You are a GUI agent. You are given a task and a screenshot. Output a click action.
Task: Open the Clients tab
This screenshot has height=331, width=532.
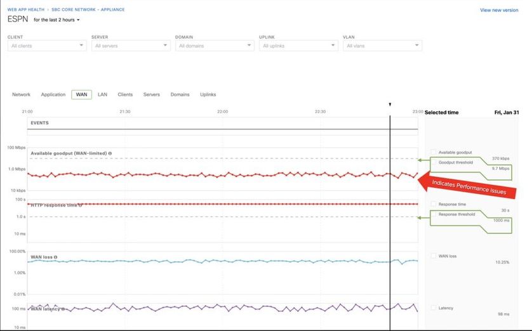pyautogui.click(x=125, y=94)
